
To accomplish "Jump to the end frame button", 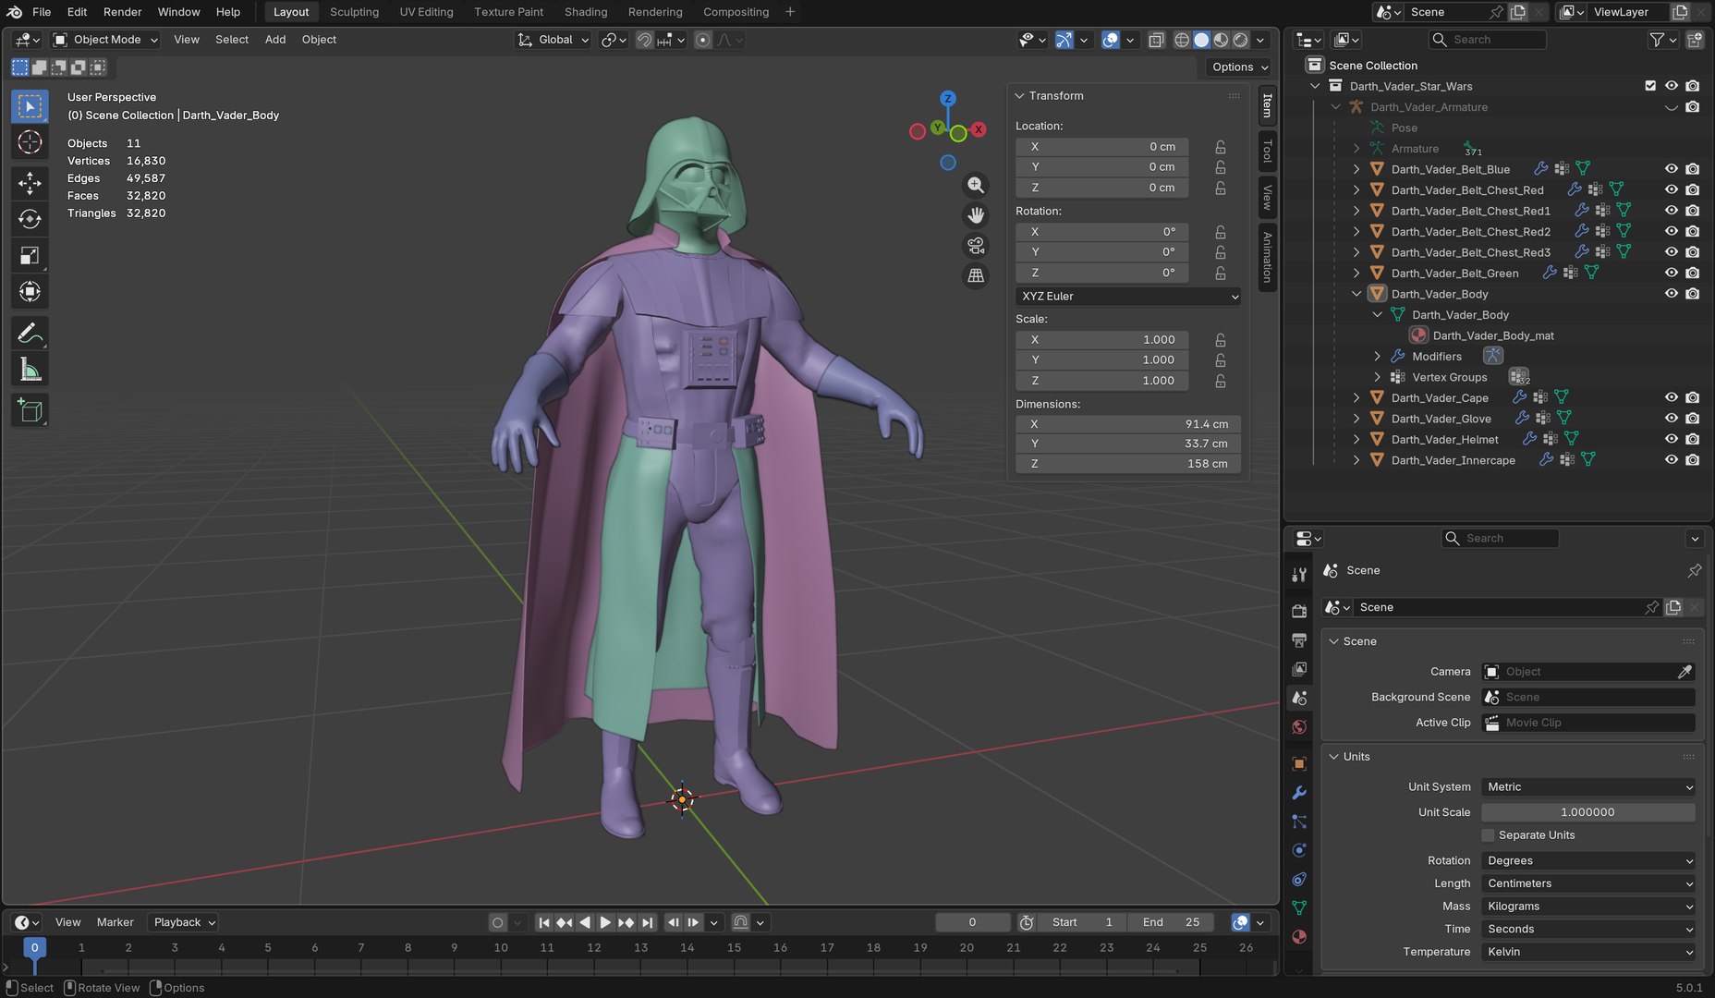I will point(648,922).
